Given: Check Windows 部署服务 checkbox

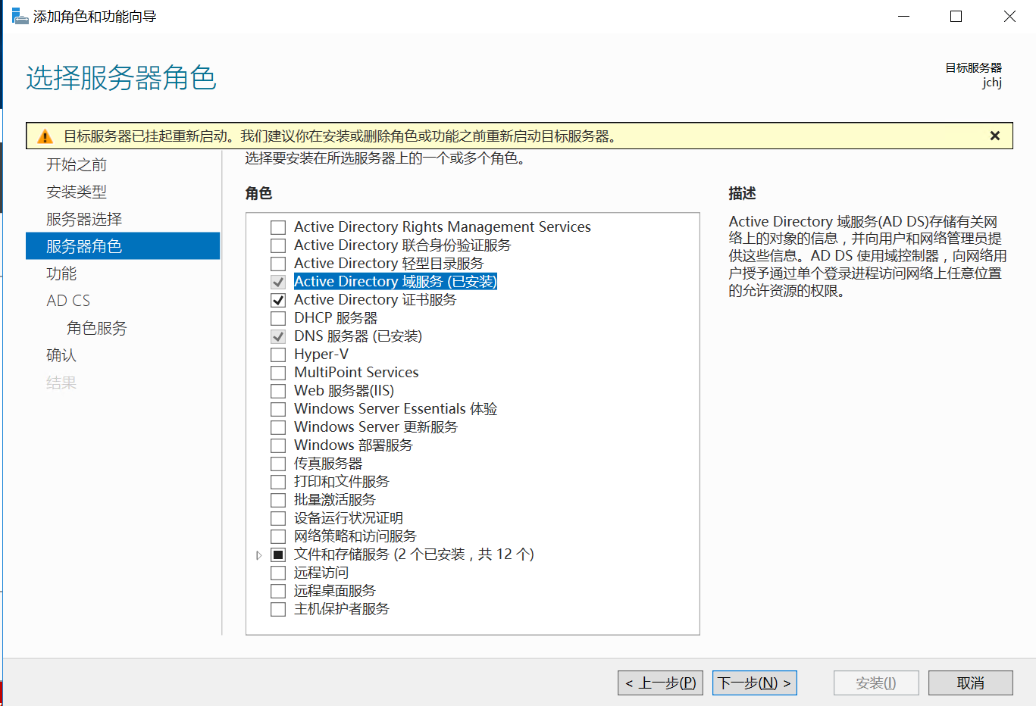Looking at the screenshot, I should pos(278,445).
